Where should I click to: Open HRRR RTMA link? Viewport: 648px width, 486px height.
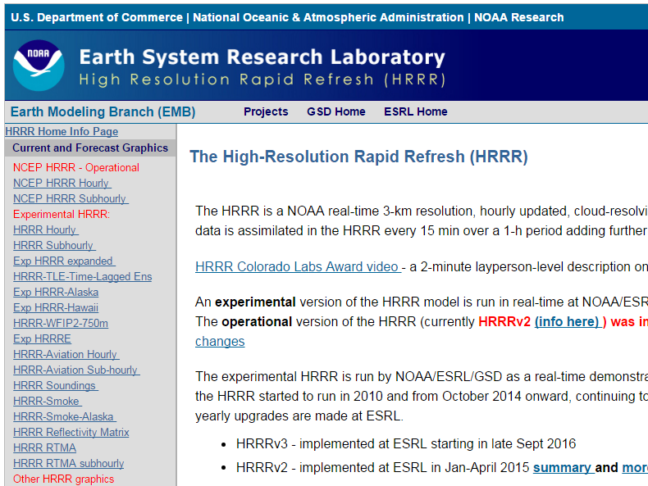click(44, 448)
